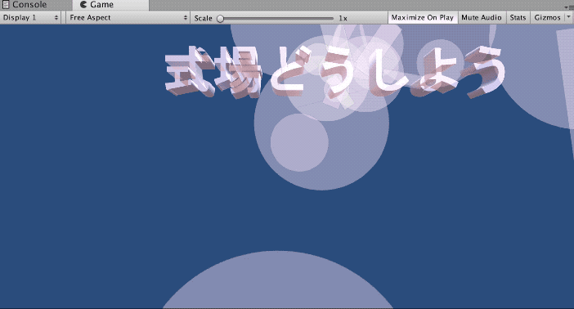Click the Console tab log icon
The width and height of the screenshot is (574, 309).
(x=6, y=5)
